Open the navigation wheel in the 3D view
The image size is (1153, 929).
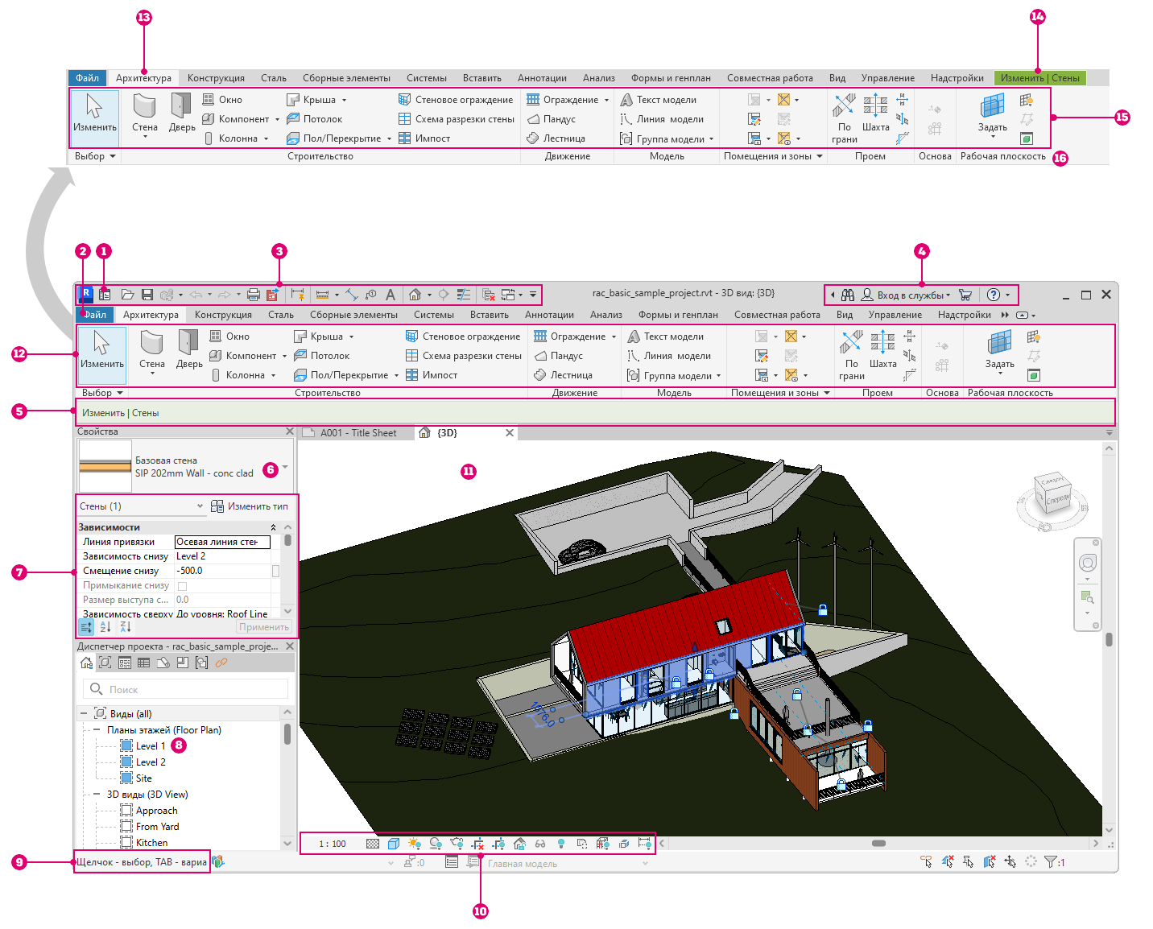(1088, 564)
